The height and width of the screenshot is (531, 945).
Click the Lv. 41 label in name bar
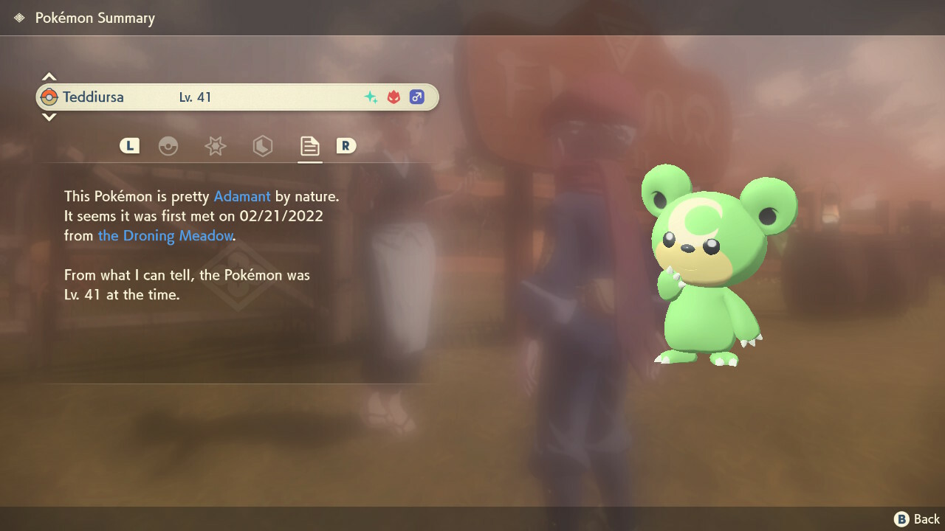(x=196, y=97)
